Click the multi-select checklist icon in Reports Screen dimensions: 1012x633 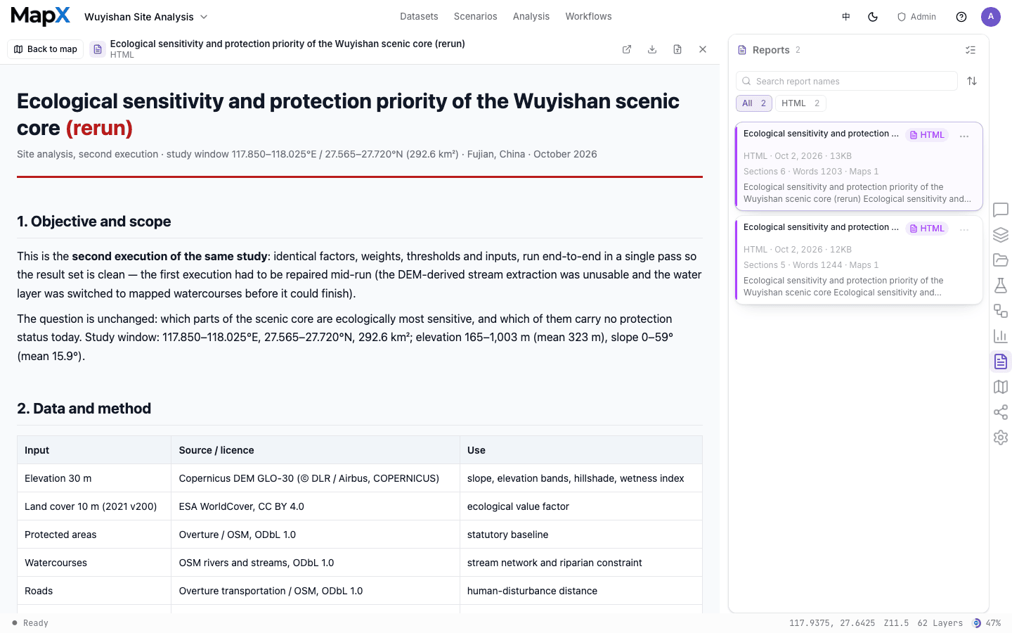(971, 50)
